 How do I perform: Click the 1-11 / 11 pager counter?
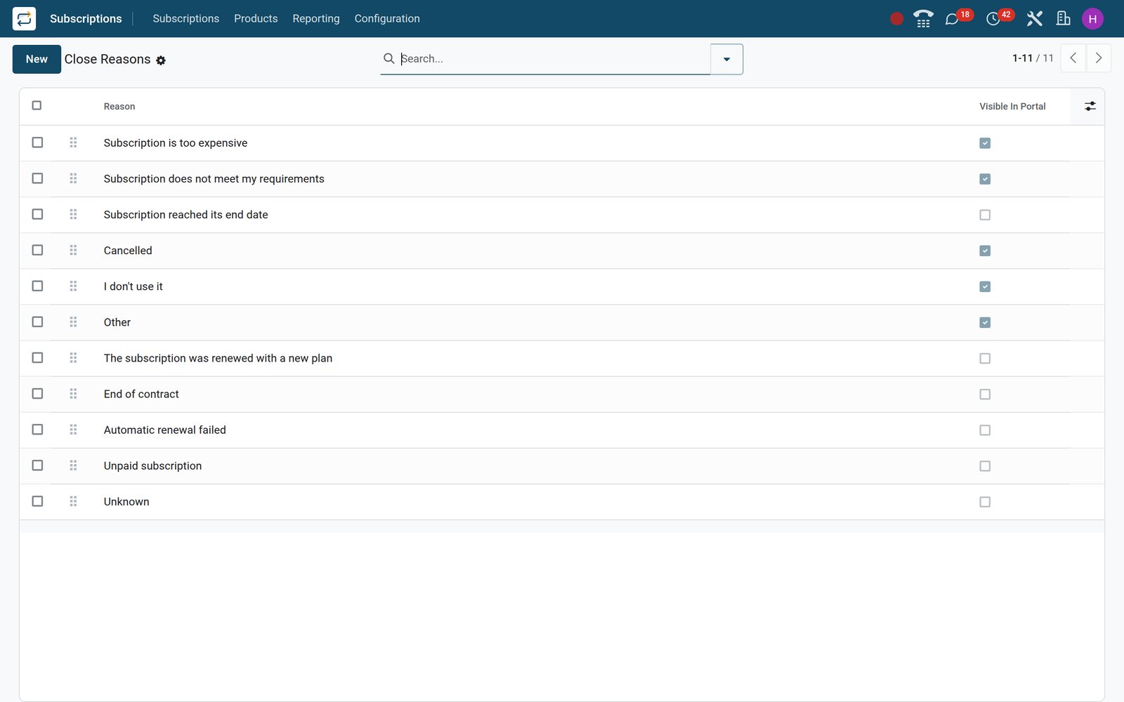click(1033, 58)
